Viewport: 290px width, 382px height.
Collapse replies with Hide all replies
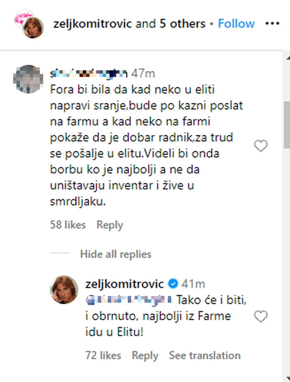coord(115,254)
